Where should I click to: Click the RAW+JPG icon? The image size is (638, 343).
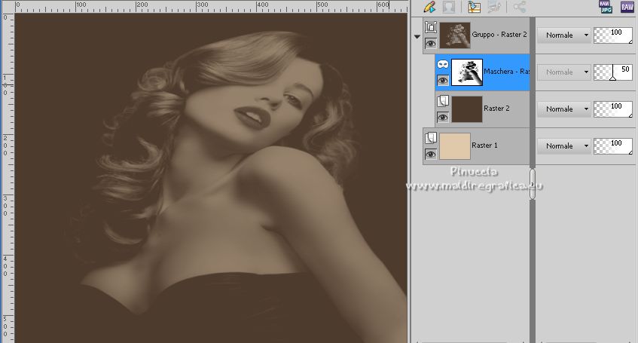606,8
